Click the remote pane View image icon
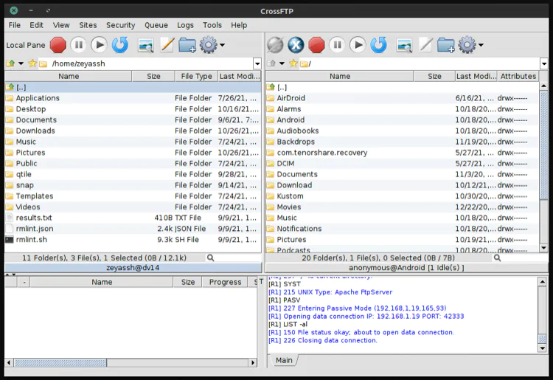The height and width of the screenshot is (380, 553). point(404,45)
